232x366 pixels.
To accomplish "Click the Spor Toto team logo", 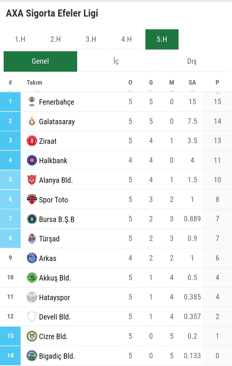I will [32, 200].
